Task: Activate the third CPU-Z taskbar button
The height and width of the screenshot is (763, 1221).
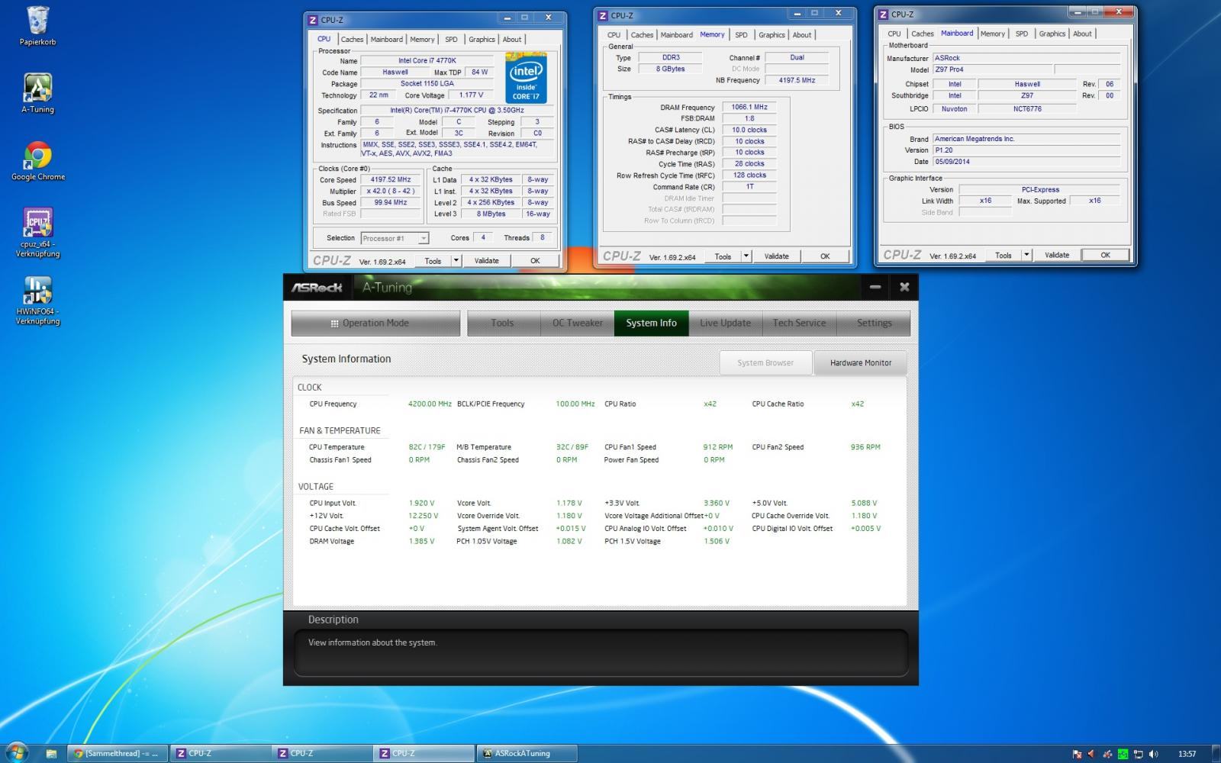Action: pyautogui.click(x=424, y=753)
